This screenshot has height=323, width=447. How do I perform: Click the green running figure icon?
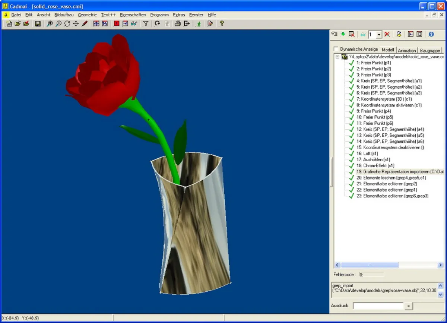point(199,23)
